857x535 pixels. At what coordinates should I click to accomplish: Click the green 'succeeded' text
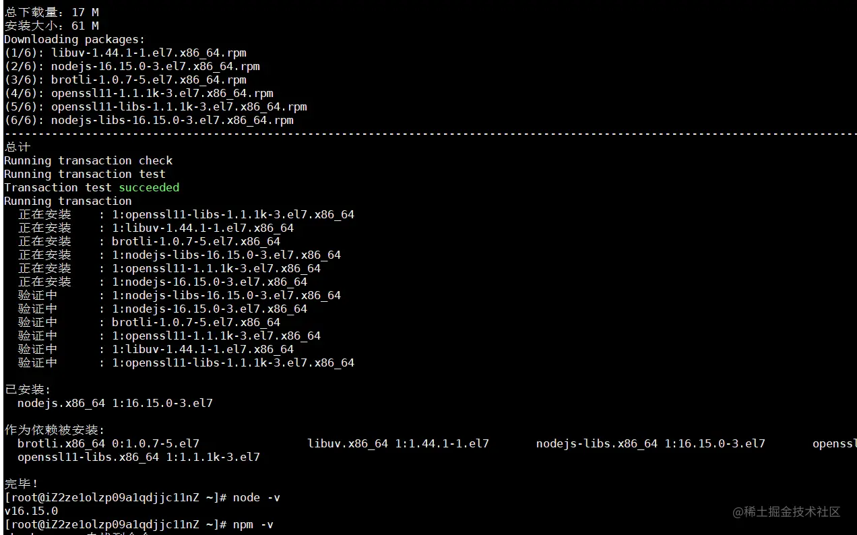149,187
